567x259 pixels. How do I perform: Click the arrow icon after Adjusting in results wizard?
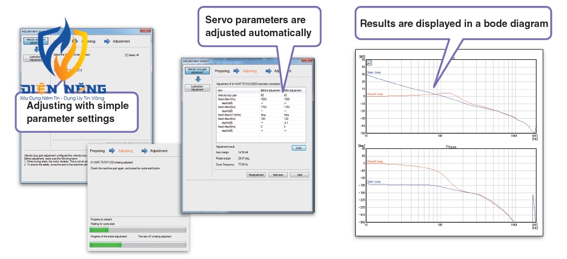pos(269,71)
